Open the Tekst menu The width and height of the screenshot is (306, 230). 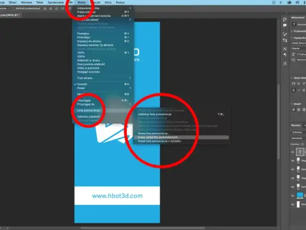click(39, 2)
